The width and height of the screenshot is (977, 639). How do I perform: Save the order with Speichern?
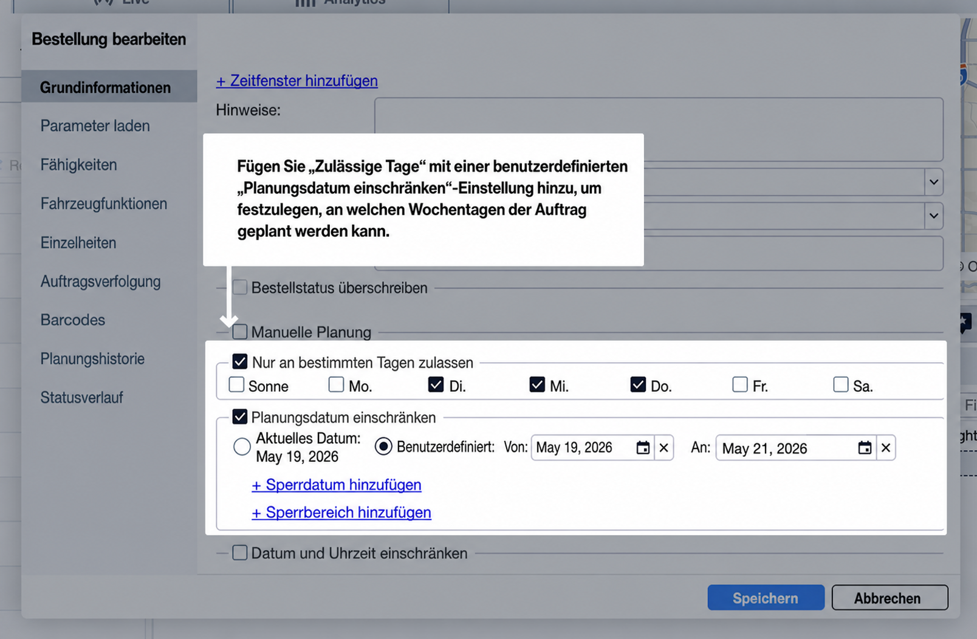point(766,598)
